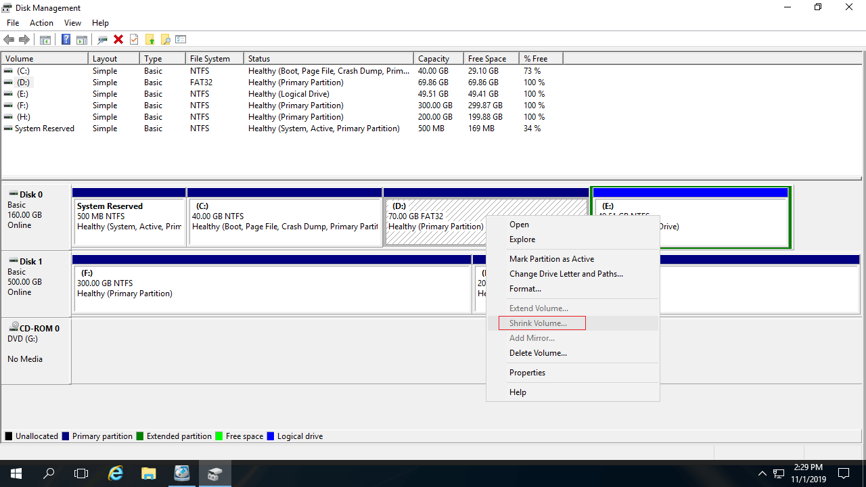Click the yellow folder with green arrow icon
Screen dimensions: 866x487
tap(150, 40)
